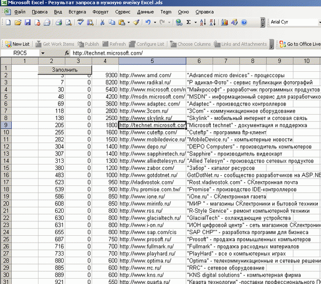This screenshot has width=321, height=284.
Task: Click the Get Work Items button
Action: pyautogui.click(x=55, y=44)
